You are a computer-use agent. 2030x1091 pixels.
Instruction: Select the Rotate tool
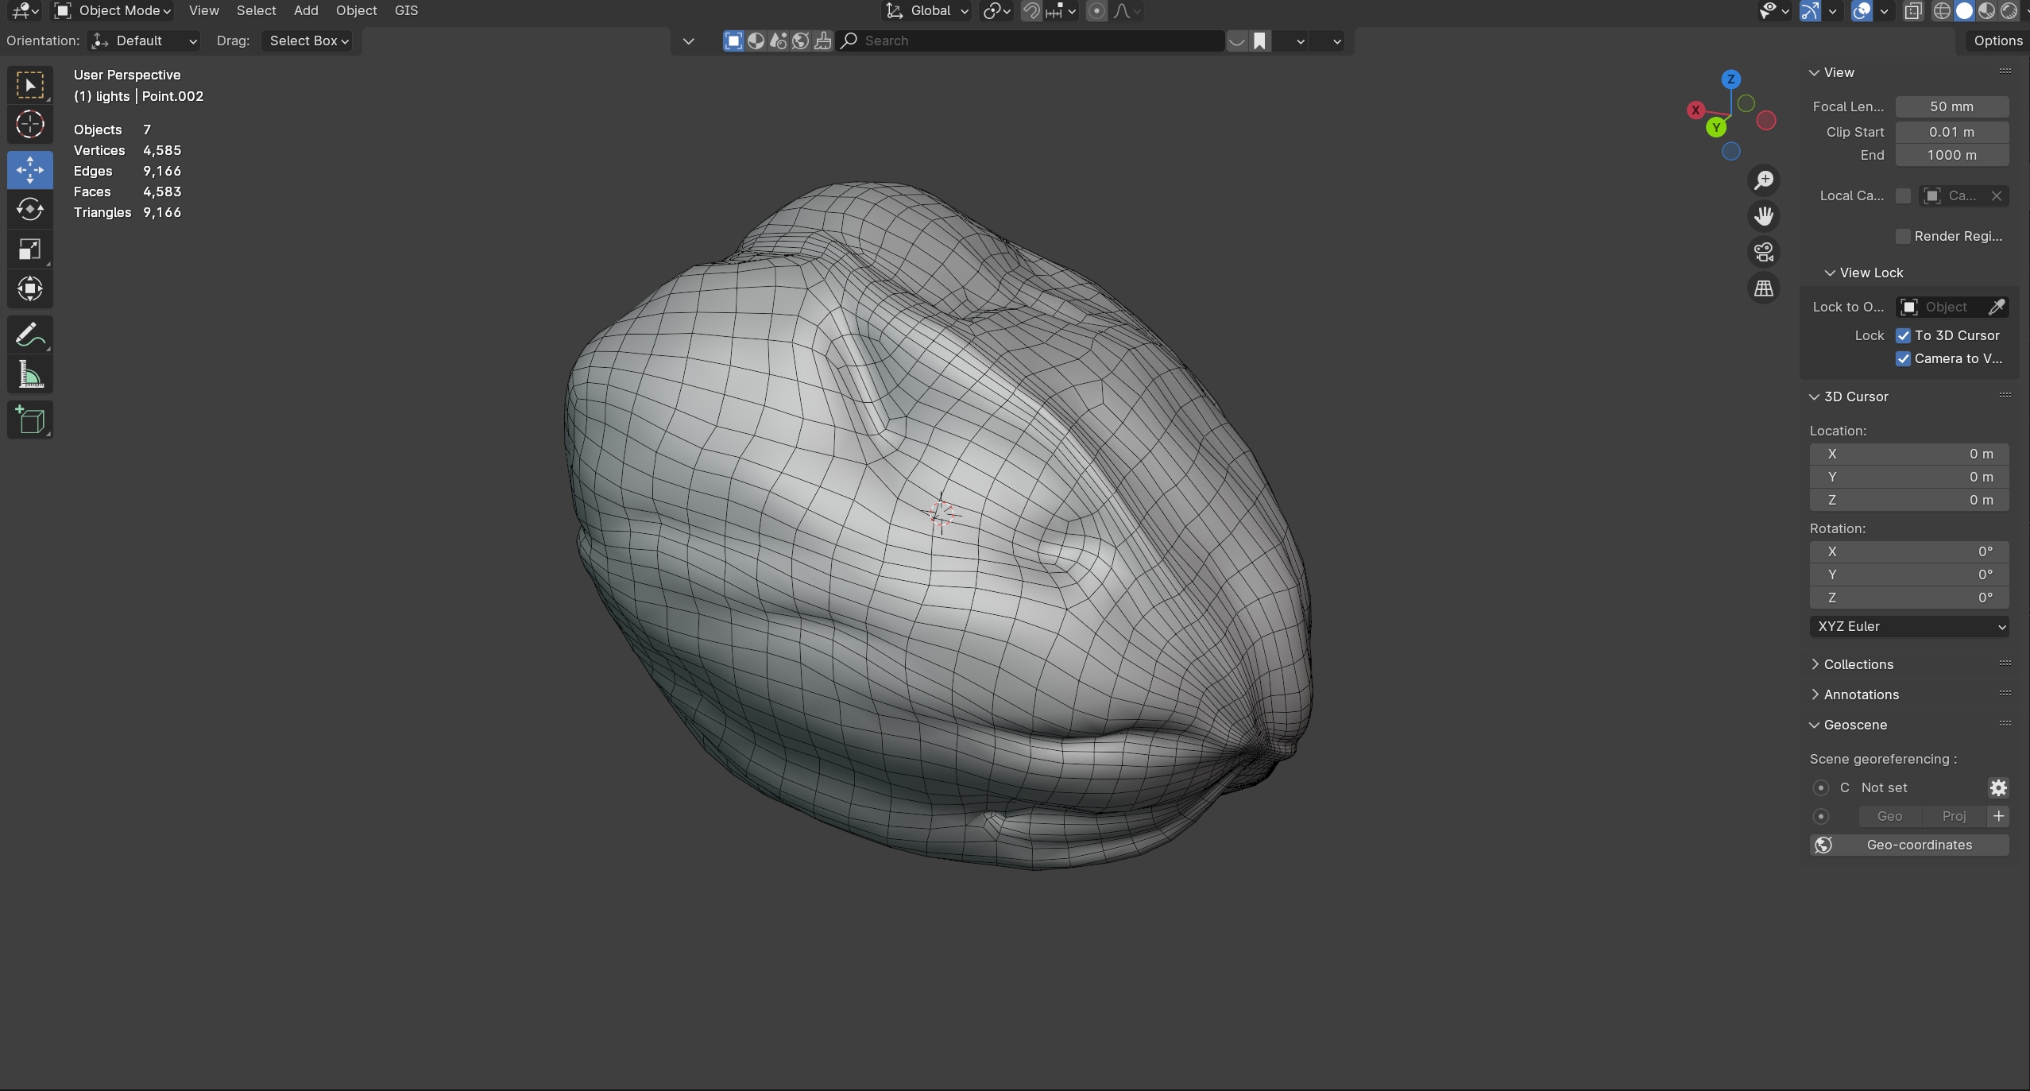click(30, 210)
